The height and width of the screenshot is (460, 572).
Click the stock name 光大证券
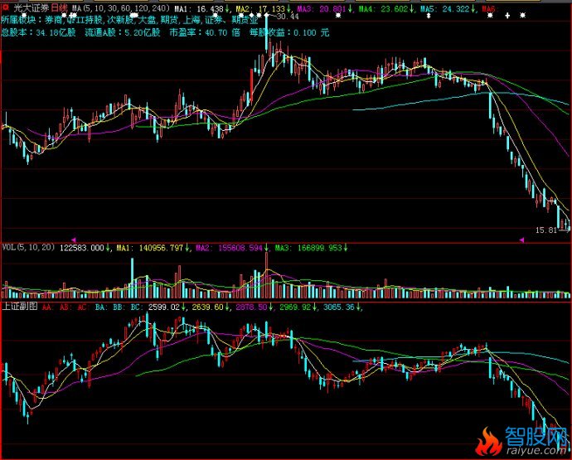point(31,7)
